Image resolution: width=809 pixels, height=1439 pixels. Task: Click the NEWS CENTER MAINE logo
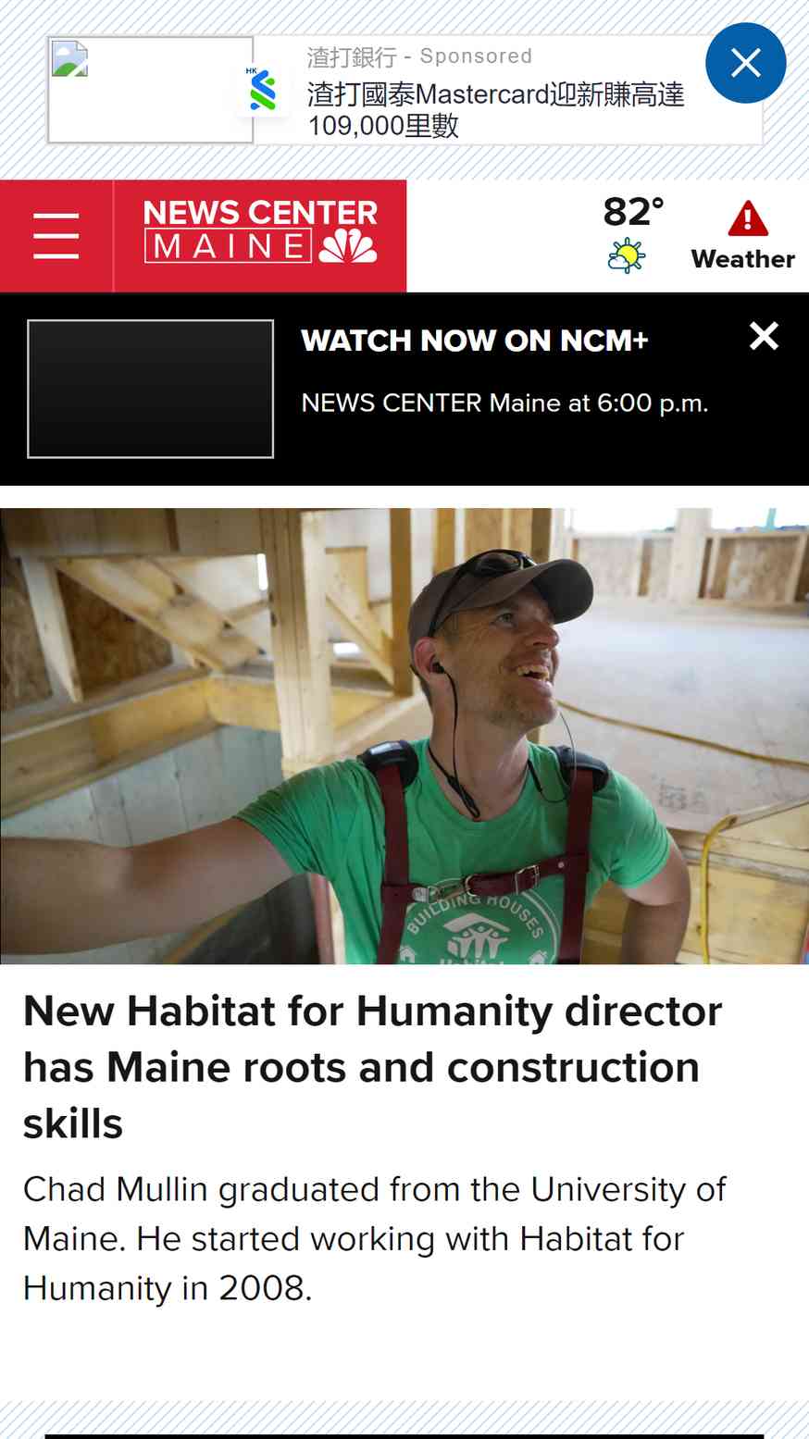(x=260, y=231)
